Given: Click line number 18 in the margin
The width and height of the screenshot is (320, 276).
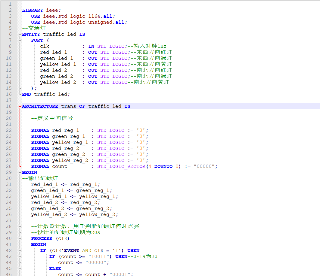Looking at the screenshot, I should tap(9, 106).
